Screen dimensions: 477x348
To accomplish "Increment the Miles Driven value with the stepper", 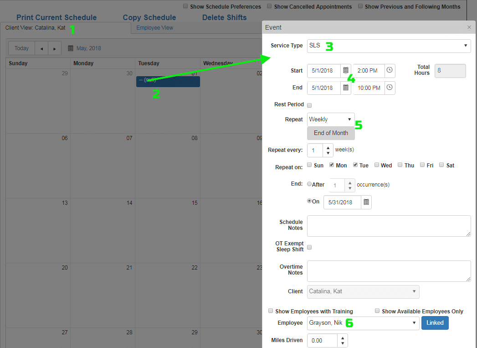I will coord(342,338).
